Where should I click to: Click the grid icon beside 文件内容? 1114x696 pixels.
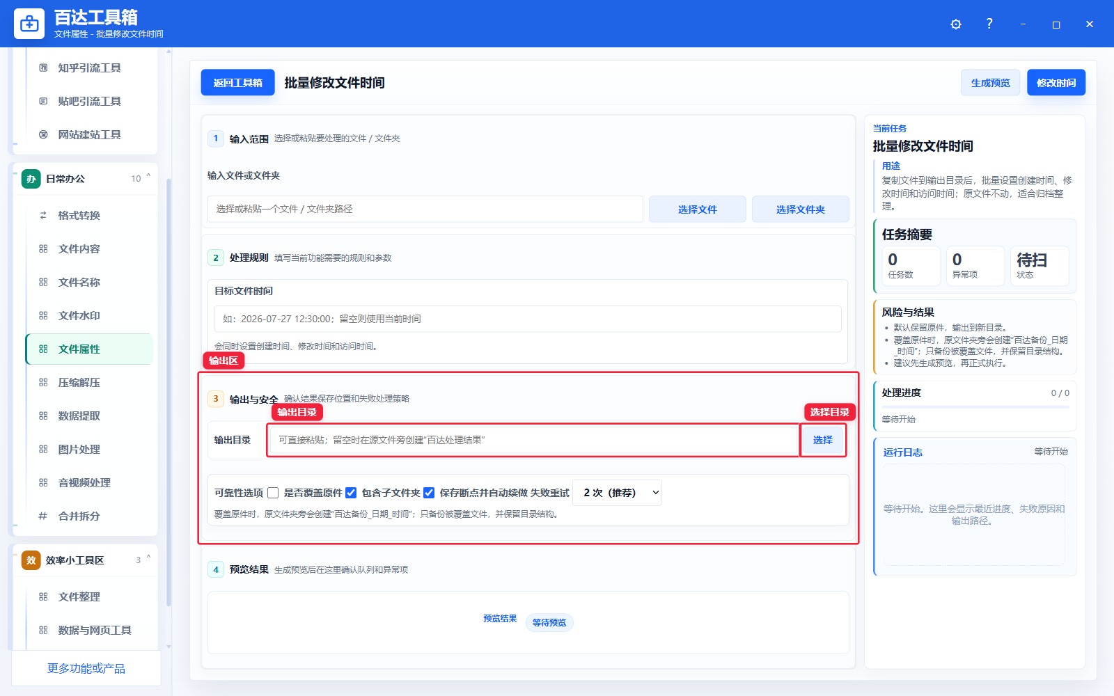pyautogui.click(x=43, y=248)
